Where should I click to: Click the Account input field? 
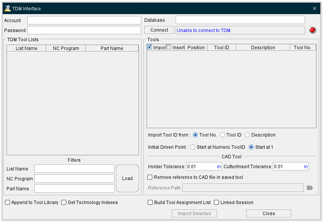tap(84, 20)
